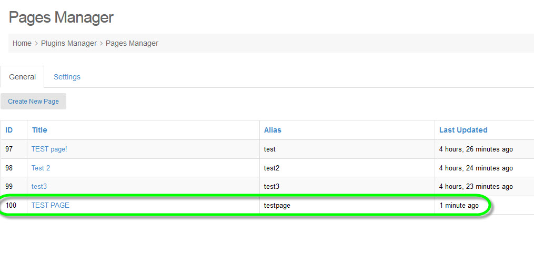This screenshot has width=534, height=253.
Task: Sort by Last Updated column header
Action: (x=463, y=130)
